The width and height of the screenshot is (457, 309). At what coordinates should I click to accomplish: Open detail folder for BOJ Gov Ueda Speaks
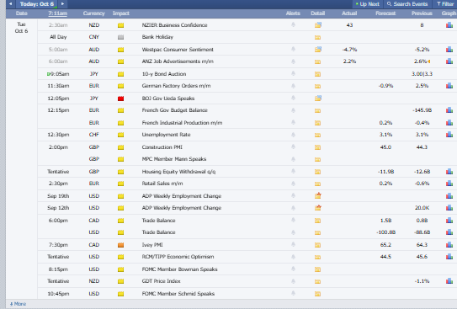(317, 98)
